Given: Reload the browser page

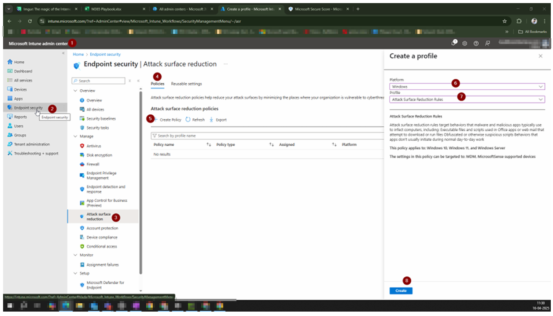Looking at the screenshot, I should (x=30, y=21).
